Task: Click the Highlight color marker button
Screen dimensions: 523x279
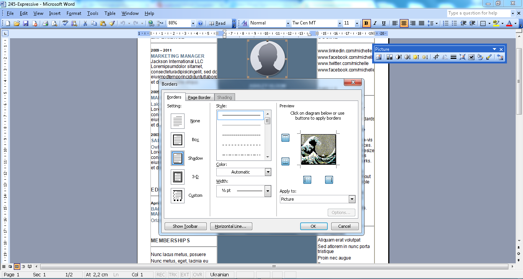Action: pos(496,23)
